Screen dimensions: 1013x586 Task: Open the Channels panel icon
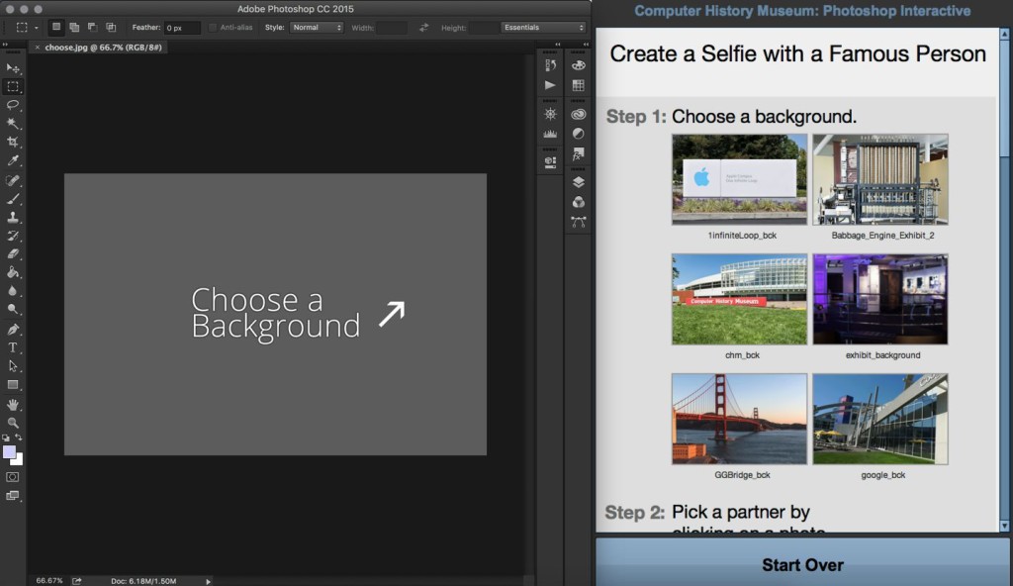[578, 203]
